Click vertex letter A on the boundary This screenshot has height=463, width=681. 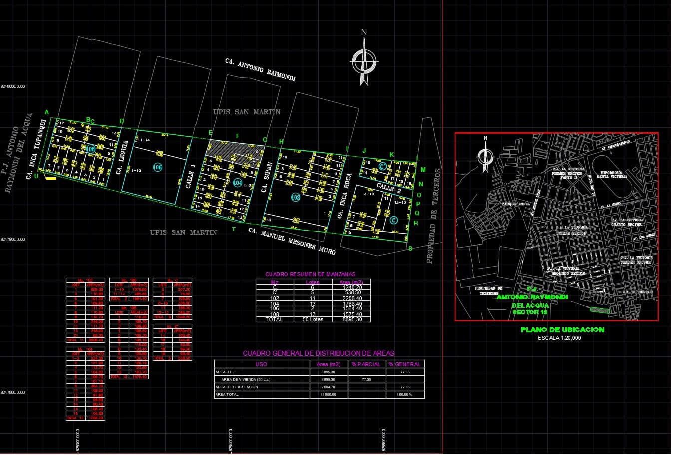pyautogui.click(x=47, y=112)
